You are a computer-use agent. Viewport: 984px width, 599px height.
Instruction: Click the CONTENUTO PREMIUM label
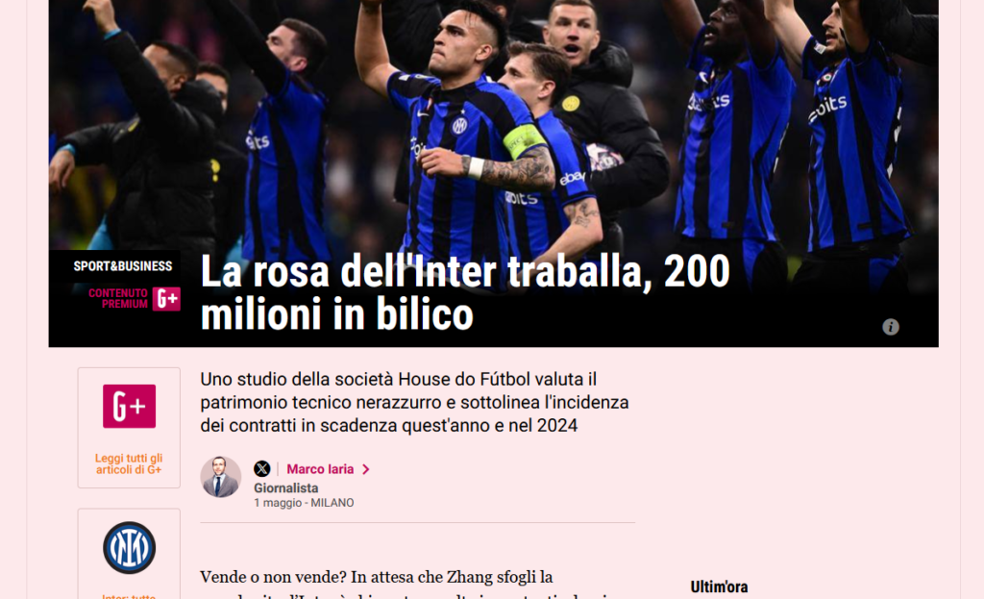click(118, 298)
